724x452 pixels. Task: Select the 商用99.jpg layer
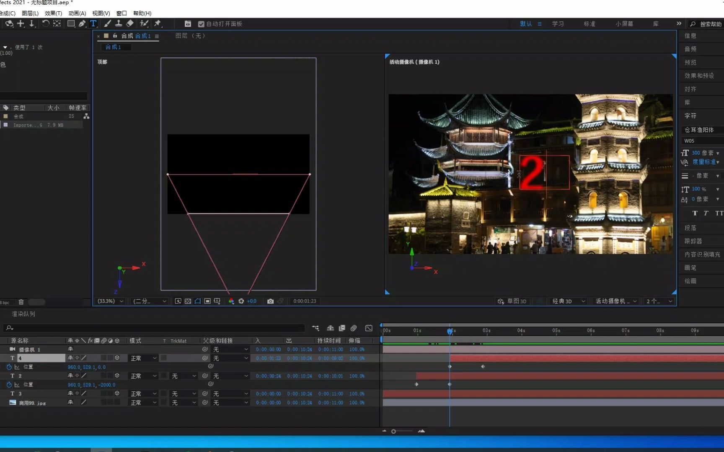tap(32, 403)
